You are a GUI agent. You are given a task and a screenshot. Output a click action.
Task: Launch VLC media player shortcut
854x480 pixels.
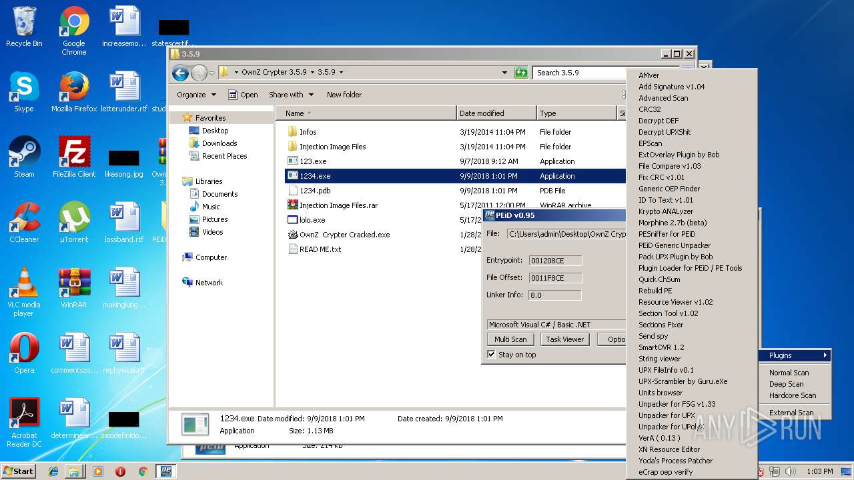pos(24,292)
